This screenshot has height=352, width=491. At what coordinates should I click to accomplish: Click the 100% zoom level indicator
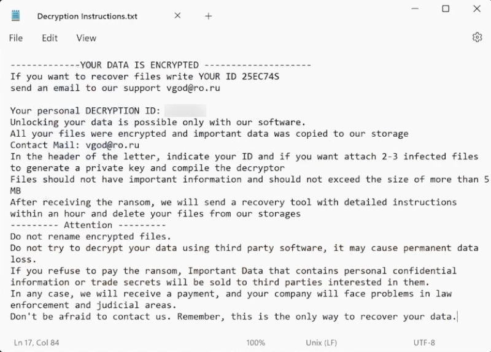tap(255, 342)
